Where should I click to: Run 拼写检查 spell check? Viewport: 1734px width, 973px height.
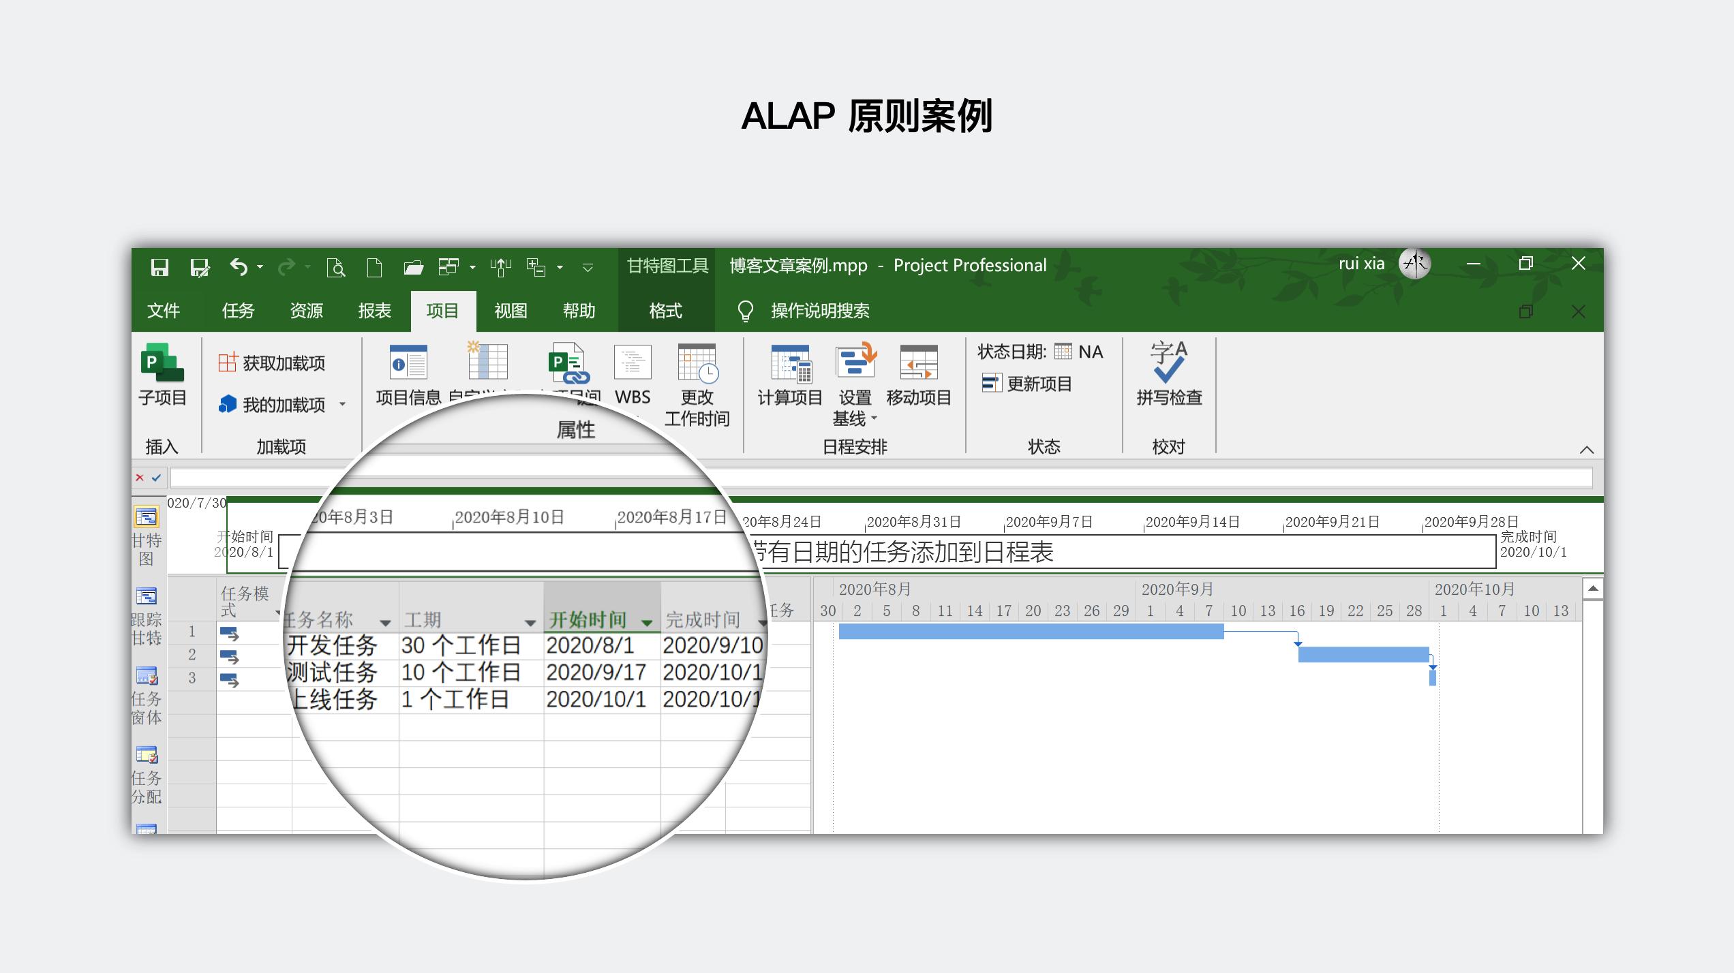click(x=1169, y=375)
